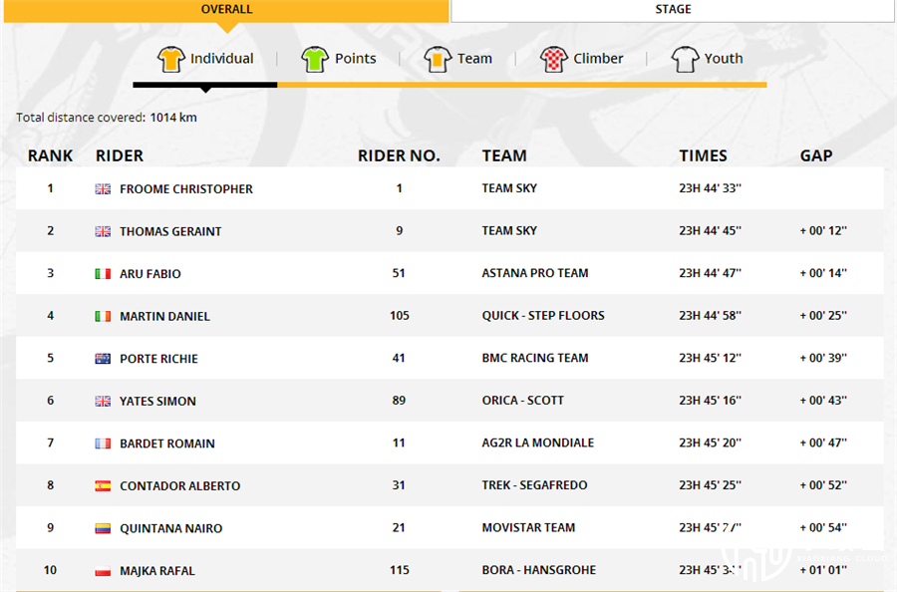Click the yellow Individual jersey icon
Screen dimensions: 897x592
click(x=171, y=59)
